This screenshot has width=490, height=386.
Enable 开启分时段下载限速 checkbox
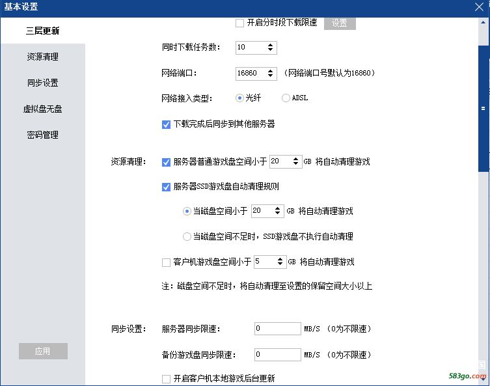239,23
